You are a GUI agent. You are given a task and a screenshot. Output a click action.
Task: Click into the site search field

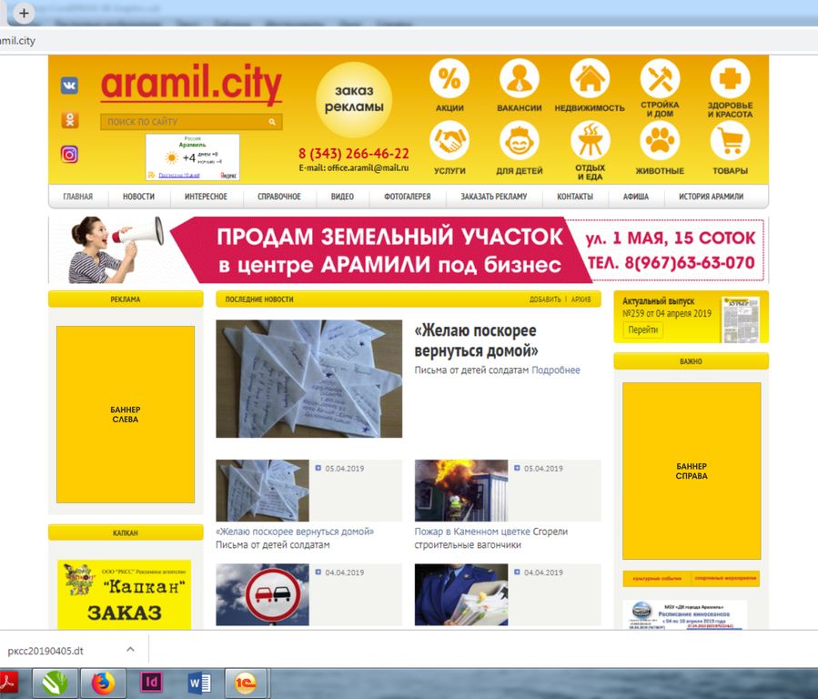pos(182,121)
